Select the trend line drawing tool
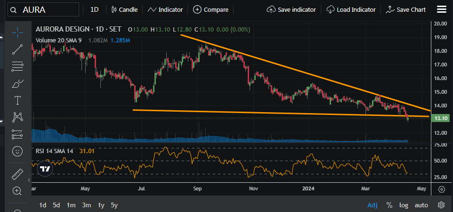This screenshot has height=212, width=453. tap(17, 49)
